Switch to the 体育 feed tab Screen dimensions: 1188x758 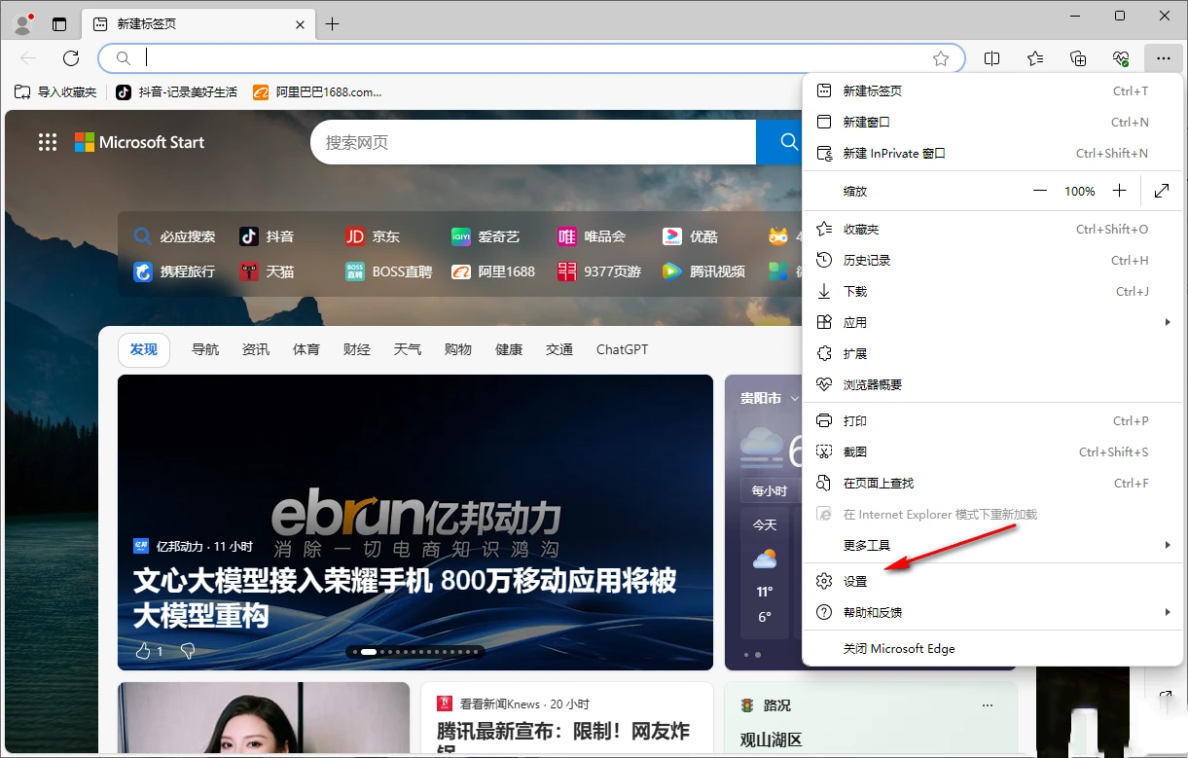(306, 349)
